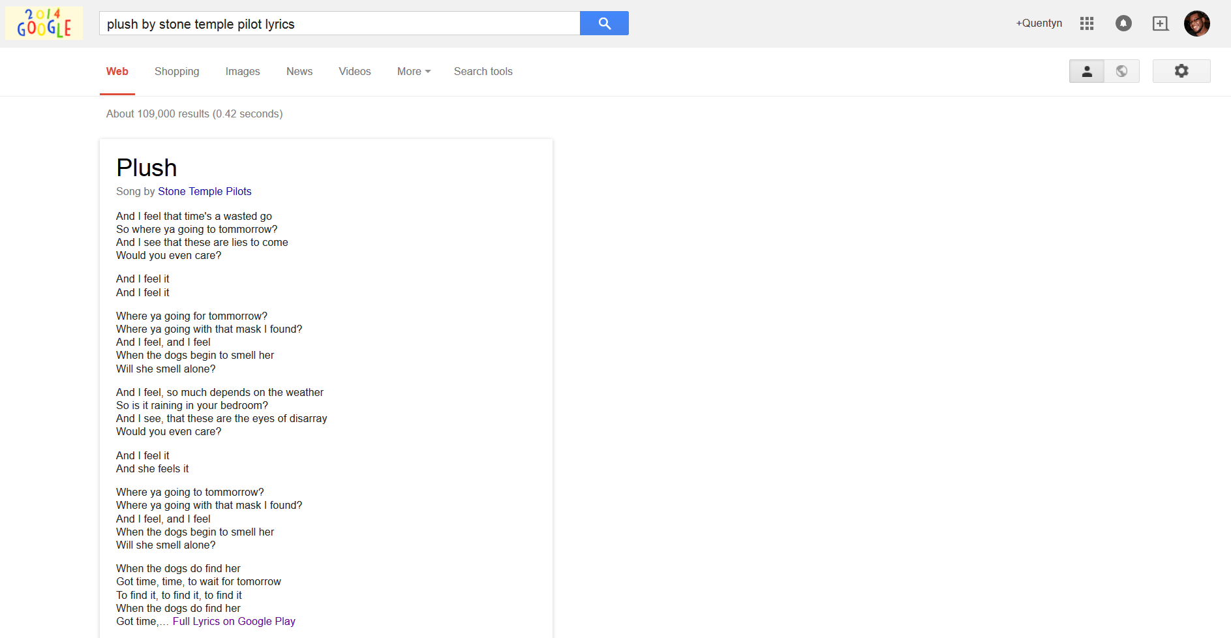Switch to the Videos tab
The image size is (1231, 638).
(354, 72)
